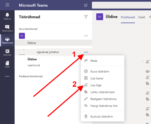151x124 pixels.
Task: Open the Leeritund channel
Action: pyautogui.click(x=34, y=65)
